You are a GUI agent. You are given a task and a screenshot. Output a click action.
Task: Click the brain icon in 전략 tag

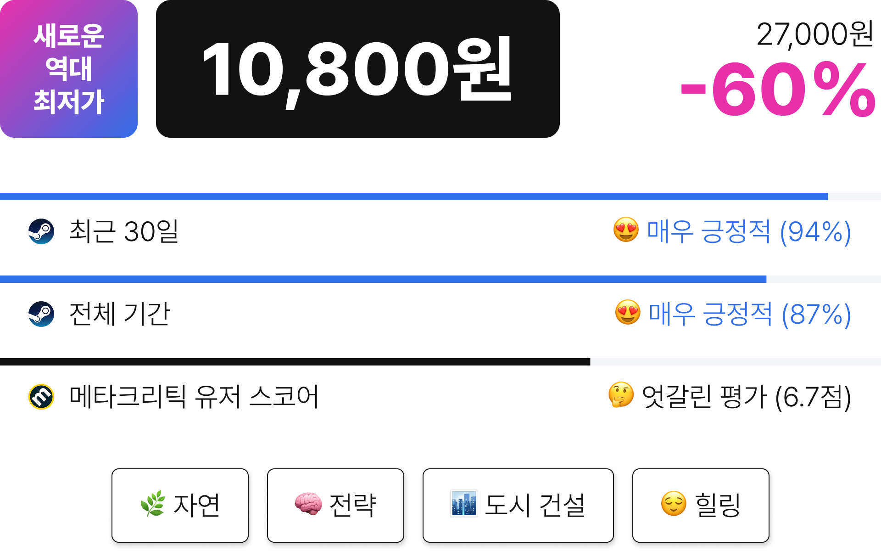coord(308,504)
